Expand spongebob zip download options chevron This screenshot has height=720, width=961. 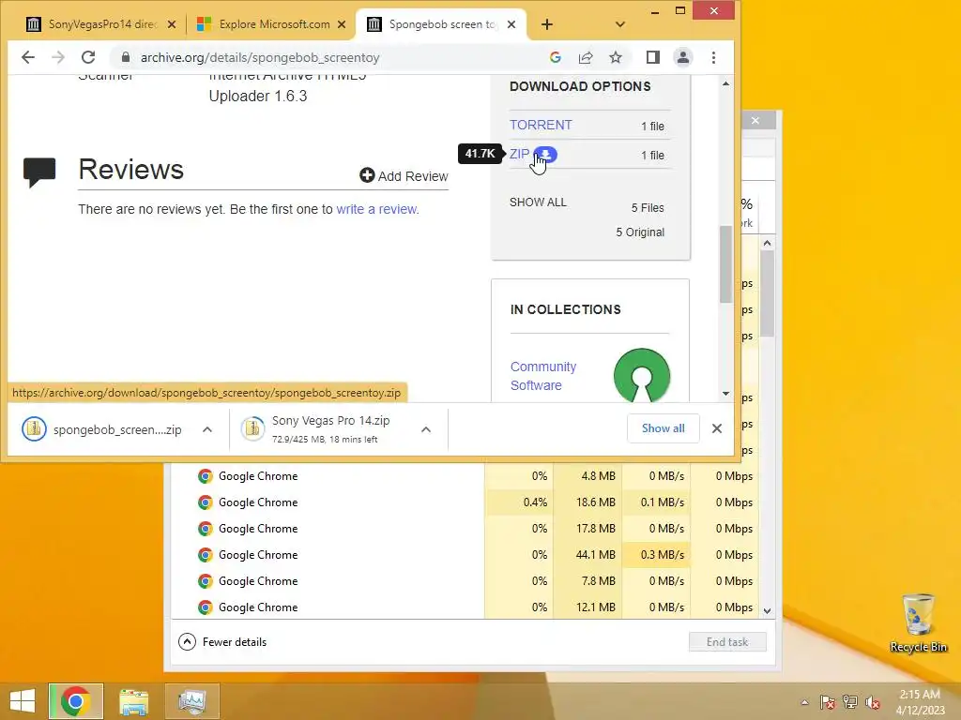(x=207, y=429)
